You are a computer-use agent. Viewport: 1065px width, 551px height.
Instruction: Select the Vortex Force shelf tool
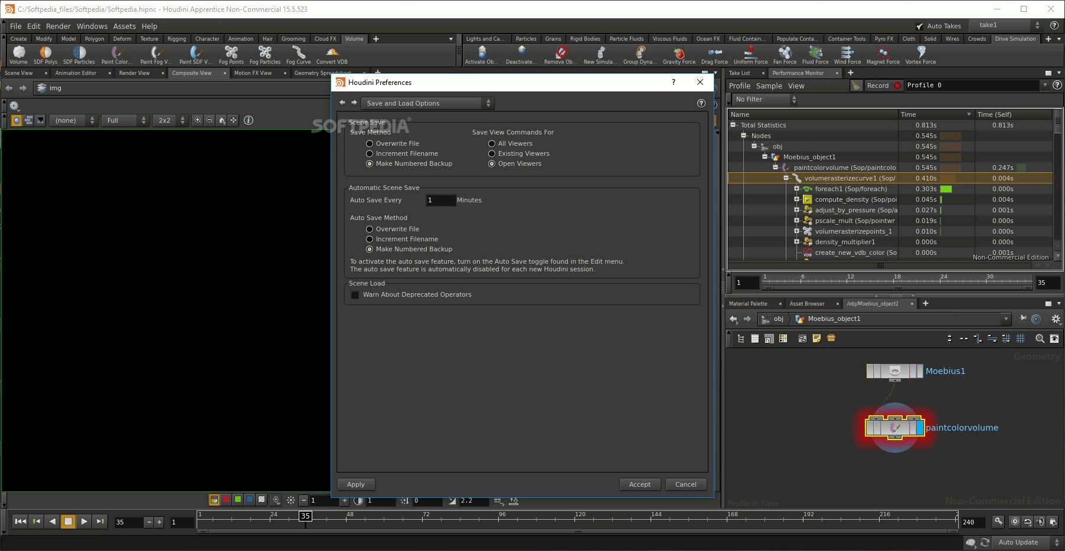coord(920,55)
